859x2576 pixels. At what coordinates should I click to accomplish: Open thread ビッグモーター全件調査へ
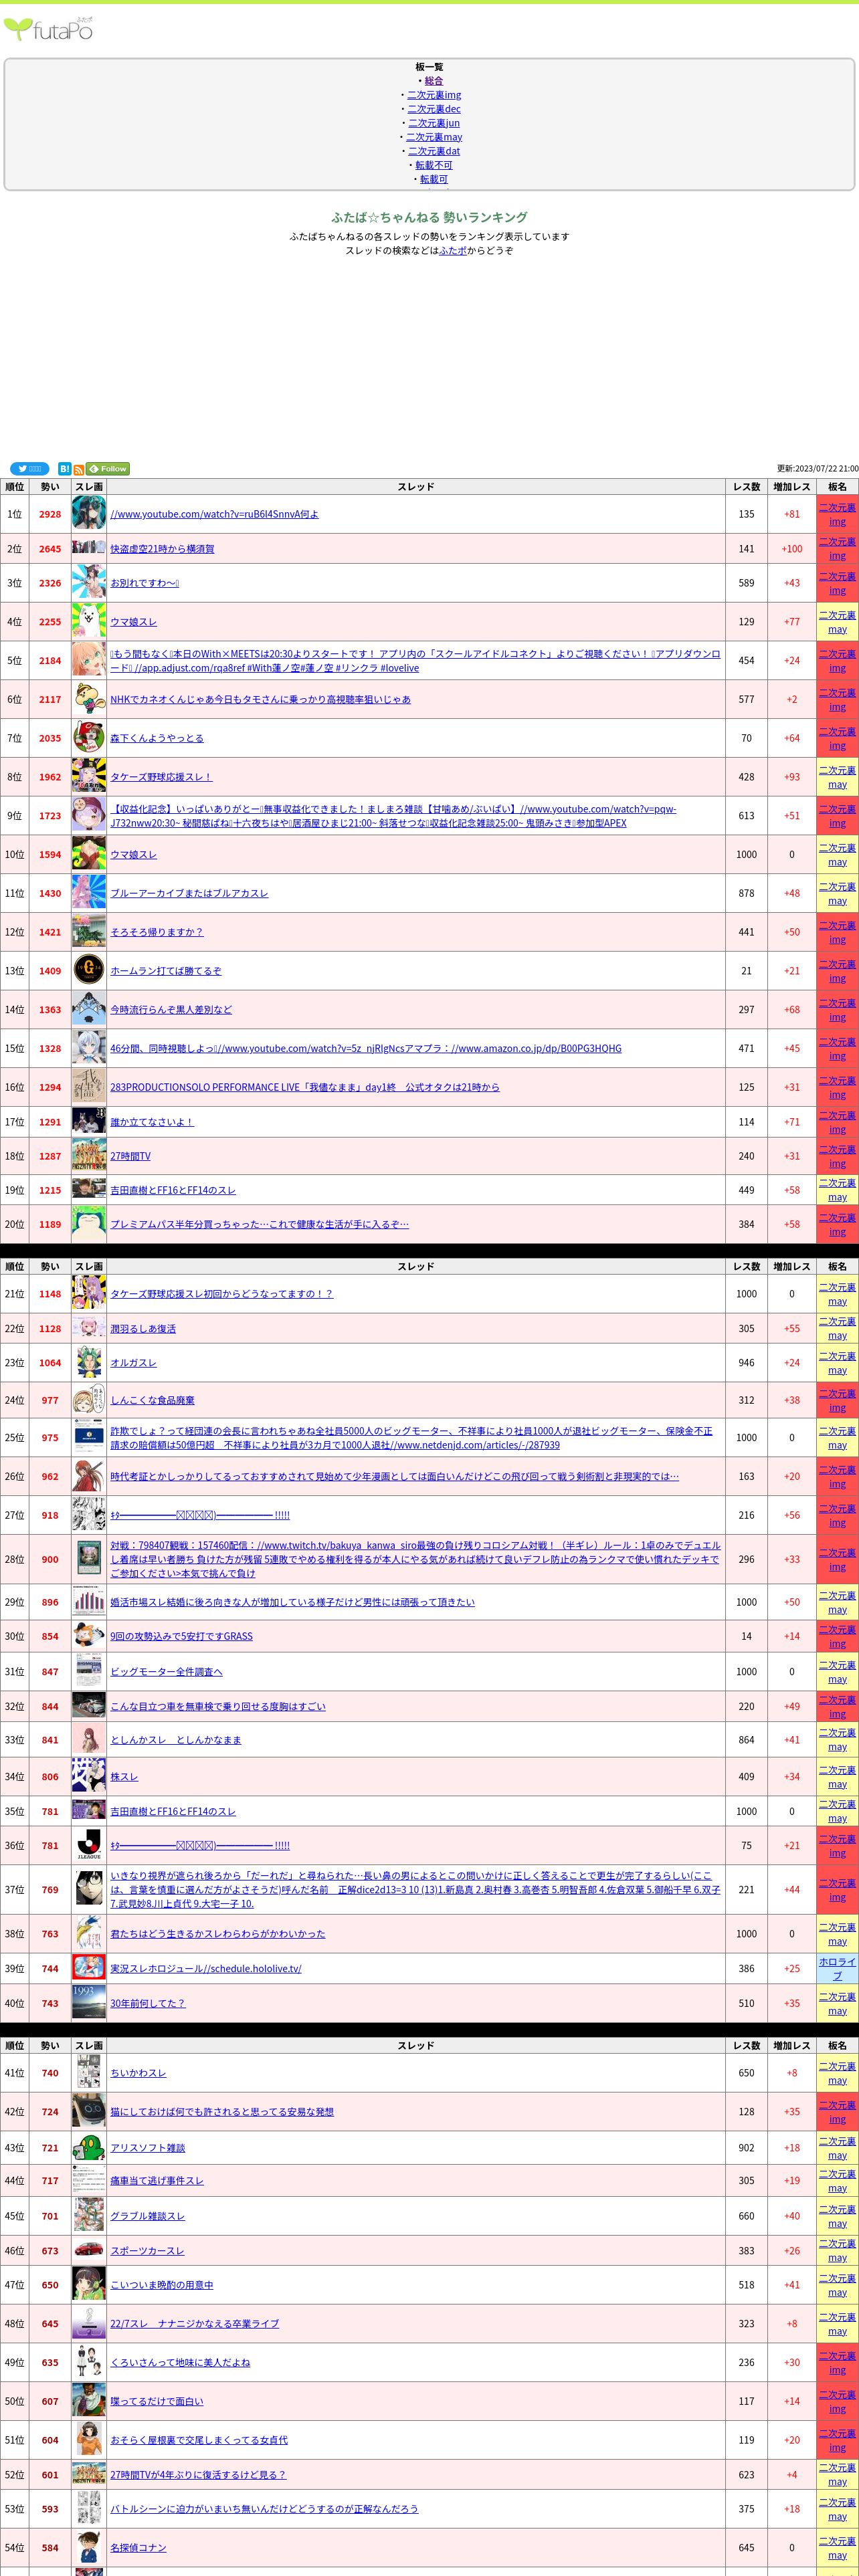click(x=166, y=1672)
